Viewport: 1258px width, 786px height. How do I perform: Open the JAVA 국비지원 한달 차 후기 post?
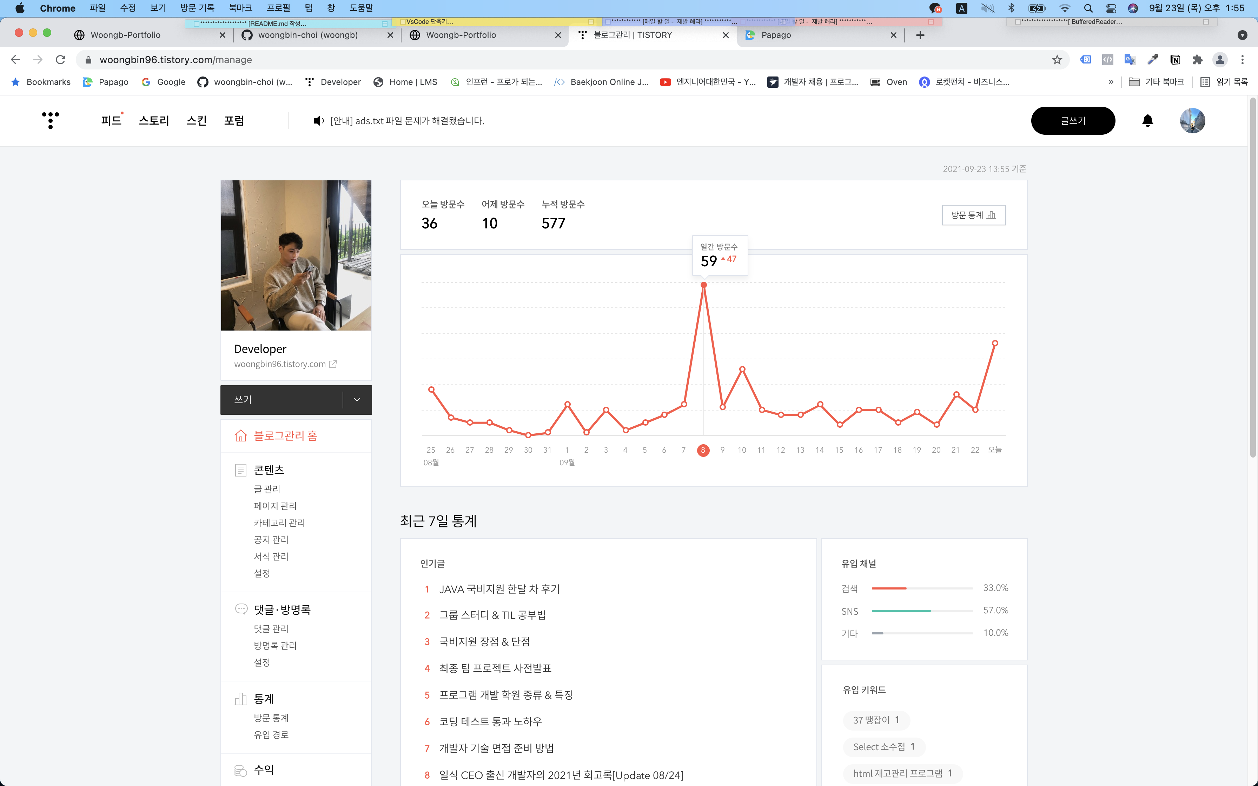pos(499,588)
